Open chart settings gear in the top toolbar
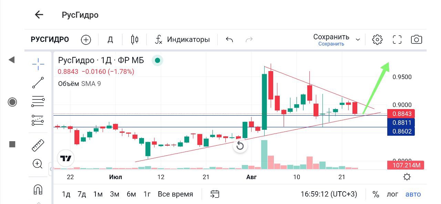This screenshot has height=204, width=441. [x=377, y=40]
